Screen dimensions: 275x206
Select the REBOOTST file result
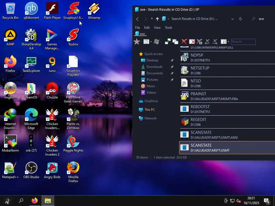(x=227, y=109)
